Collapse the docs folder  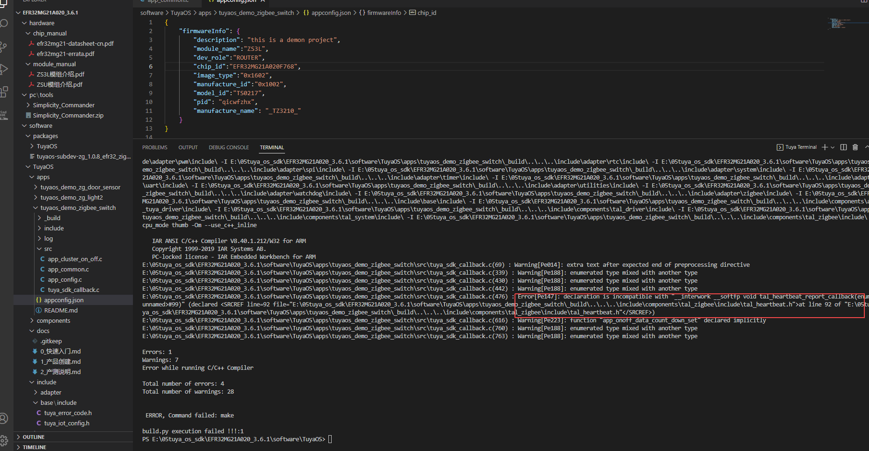click(x=32, y=331)
